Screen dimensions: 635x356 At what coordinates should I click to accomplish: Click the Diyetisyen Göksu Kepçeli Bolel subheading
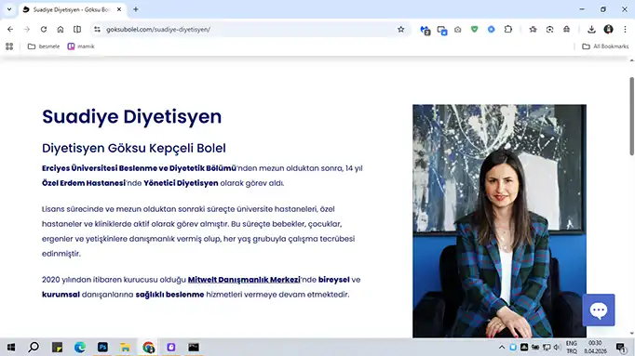[x=134, y=148]
